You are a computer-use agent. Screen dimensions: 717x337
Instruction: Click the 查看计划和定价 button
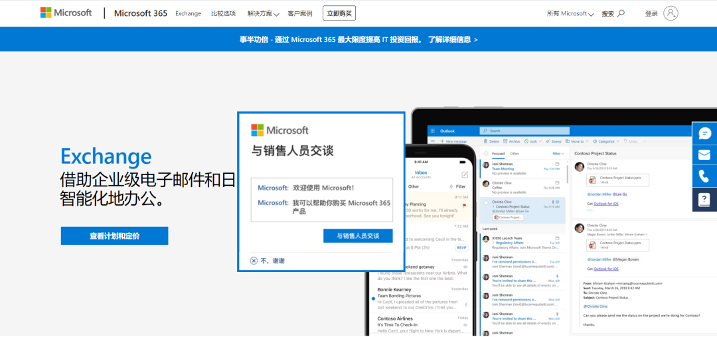[x=114, y=236]
